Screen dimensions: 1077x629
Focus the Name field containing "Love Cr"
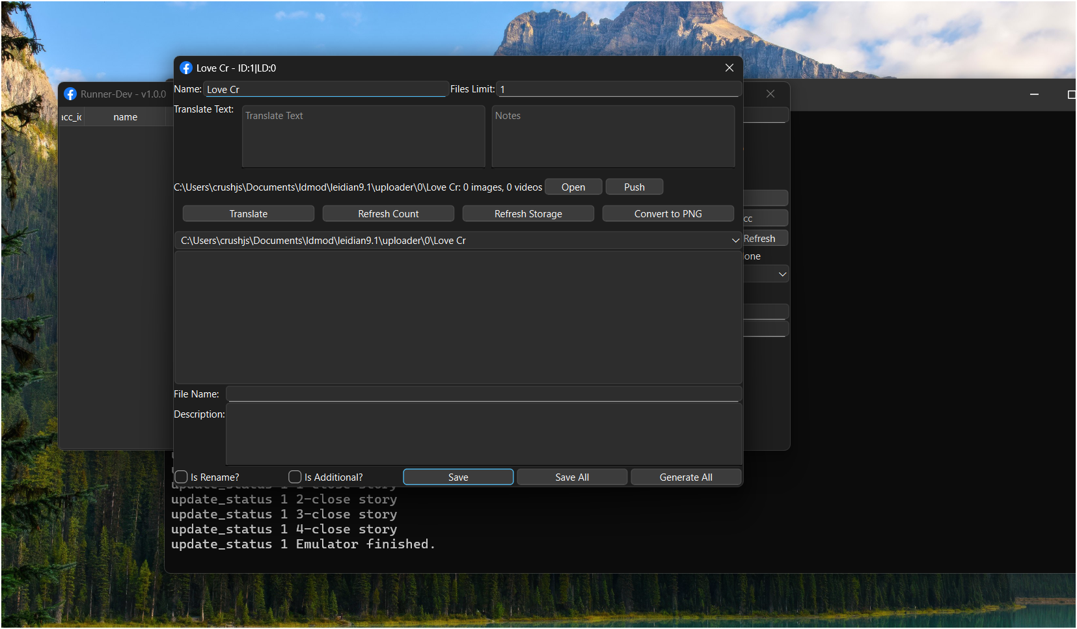point(325,89)
